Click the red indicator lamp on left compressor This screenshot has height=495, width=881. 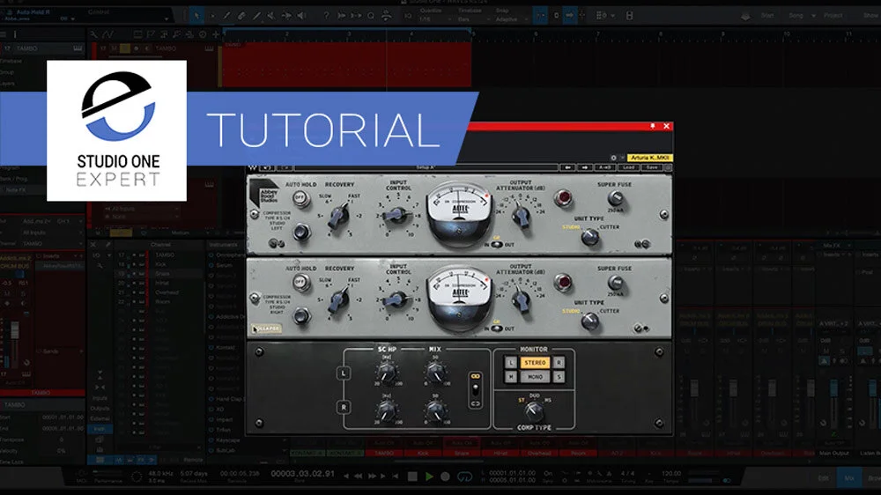pyautogui.click(x=562, y=198)
